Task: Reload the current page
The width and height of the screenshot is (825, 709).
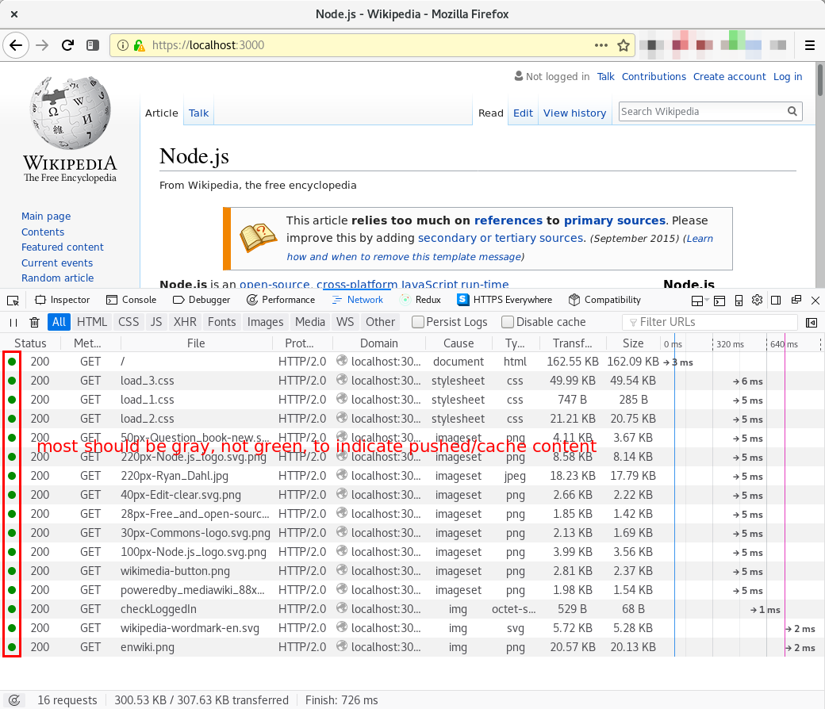Action: tap(67, 45)
